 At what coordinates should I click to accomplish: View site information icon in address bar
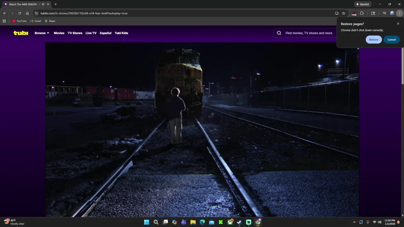[x=36, y=13]
